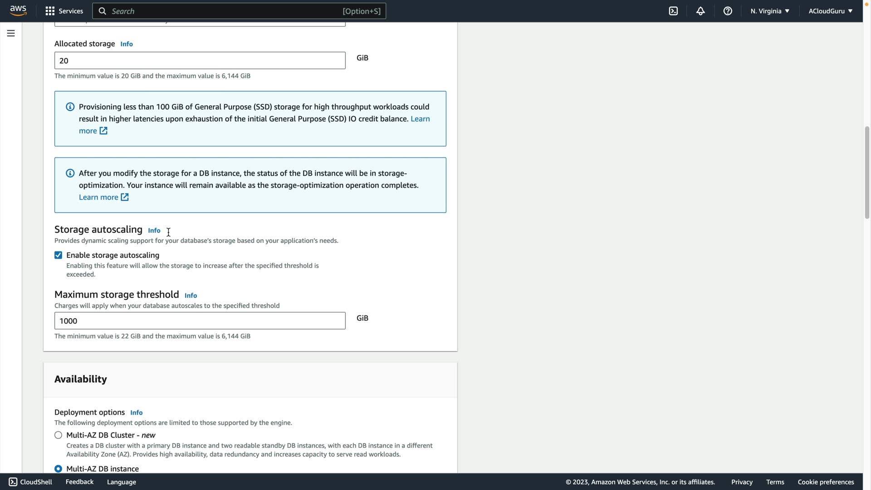The width and height of the screenshot is (871, 490).
Task: Click the CloudShell icon in footer
Action: pyautogui.click(x=13, y=482)
